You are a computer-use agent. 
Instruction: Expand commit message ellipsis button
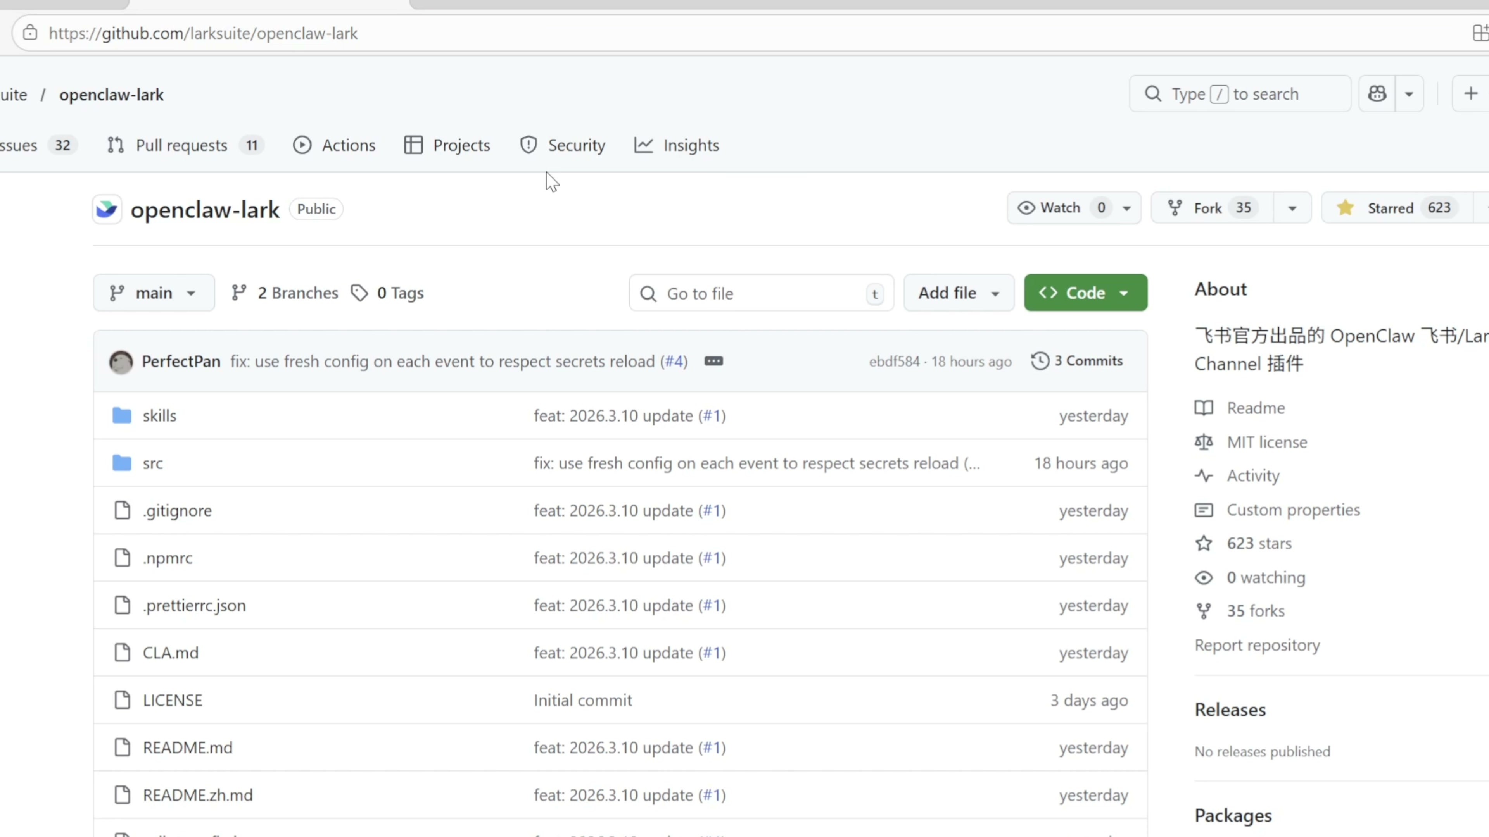click(713, 361)
